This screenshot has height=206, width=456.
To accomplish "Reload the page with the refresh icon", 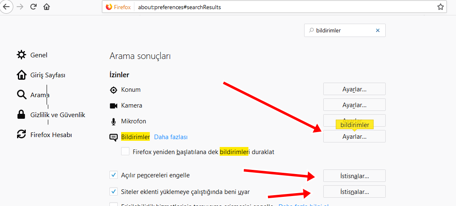I will click(33, 7).
